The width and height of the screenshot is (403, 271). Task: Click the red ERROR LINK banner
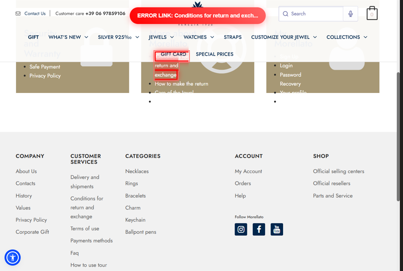(197, 15)
